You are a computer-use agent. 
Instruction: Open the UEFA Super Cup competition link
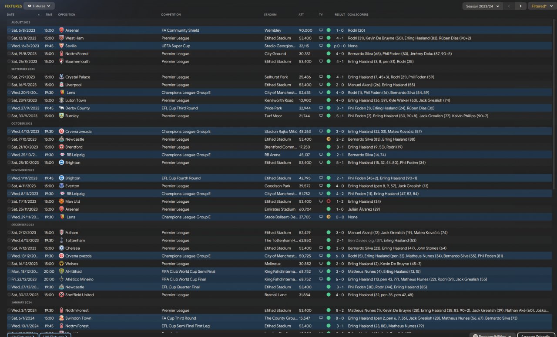[176, 46]
